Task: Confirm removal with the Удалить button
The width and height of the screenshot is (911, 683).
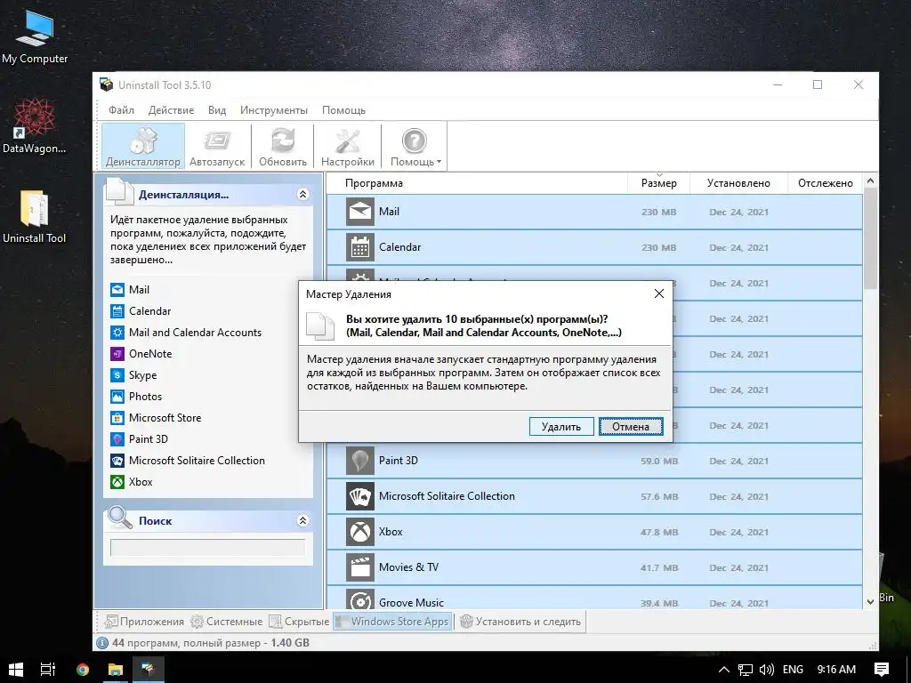Action: click(561, 426)
